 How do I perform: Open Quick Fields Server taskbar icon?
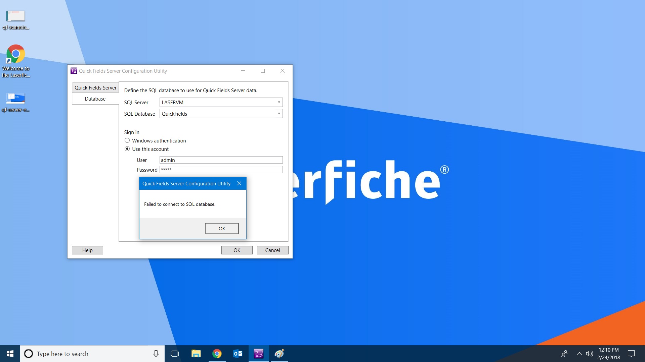tap(258, 354)
